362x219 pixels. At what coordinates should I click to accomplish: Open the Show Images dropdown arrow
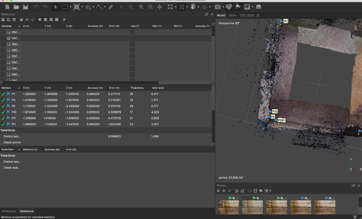(252, 7)
